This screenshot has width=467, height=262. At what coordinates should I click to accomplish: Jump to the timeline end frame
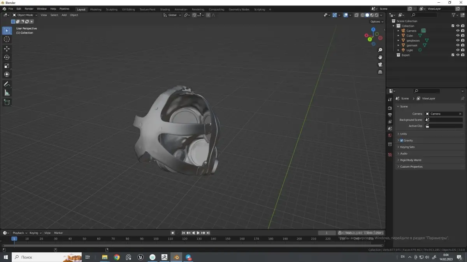coord(208,233)
